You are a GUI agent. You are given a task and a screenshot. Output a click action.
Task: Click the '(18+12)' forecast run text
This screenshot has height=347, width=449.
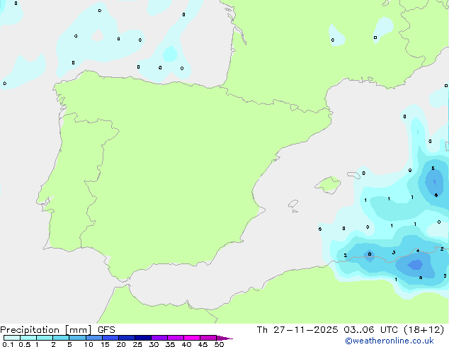(x=424, y=330)
